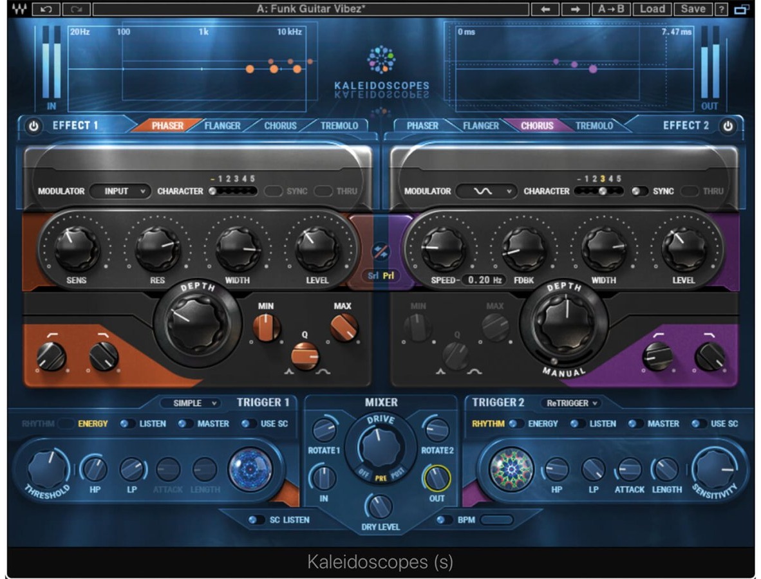
Task: Select Prl parallel routing
Action: point(389,275)
